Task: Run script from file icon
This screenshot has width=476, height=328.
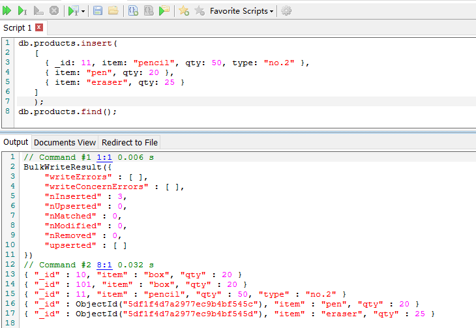Action: point(164,11)
